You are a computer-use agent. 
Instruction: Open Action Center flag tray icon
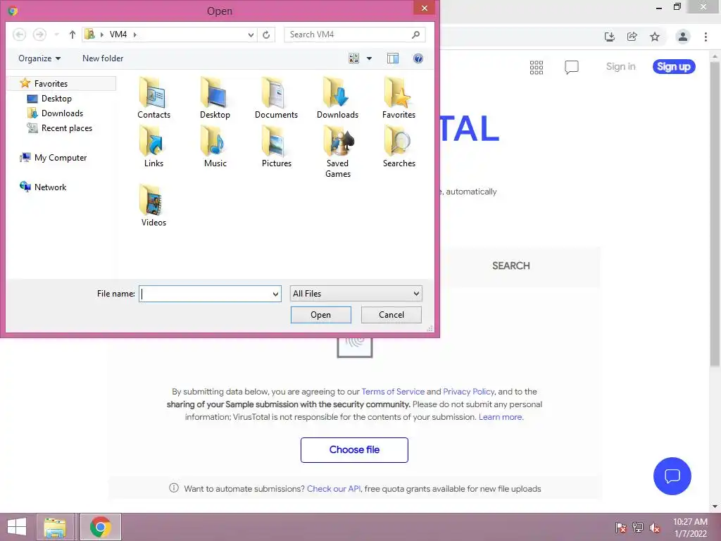pyautogui.click(x=620, y=528)
